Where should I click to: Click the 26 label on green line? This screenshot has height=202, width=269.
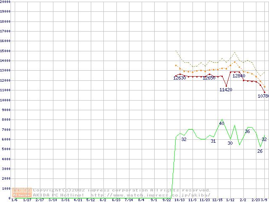pyautogui.click(x=260, y=151)
